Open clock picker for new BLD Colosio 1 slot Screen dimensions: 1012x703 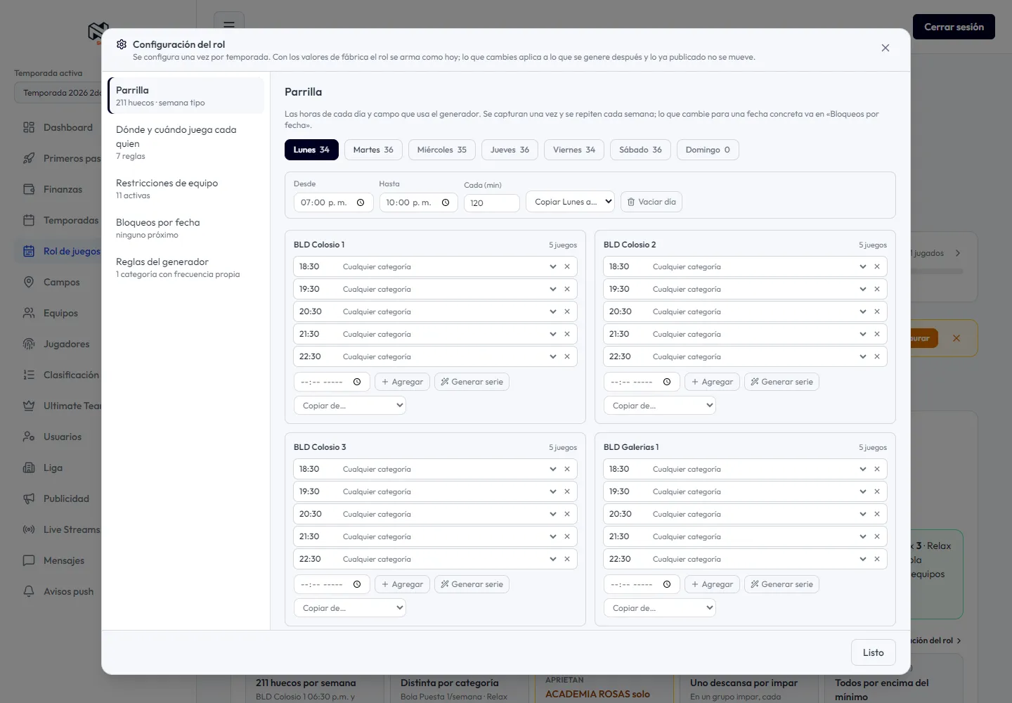[357, 382]
